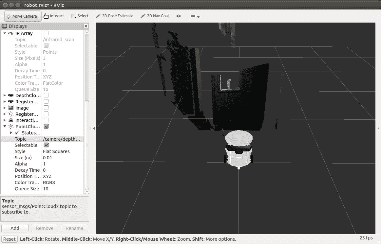Expand the DepthCloud display item

pos(5,96)
